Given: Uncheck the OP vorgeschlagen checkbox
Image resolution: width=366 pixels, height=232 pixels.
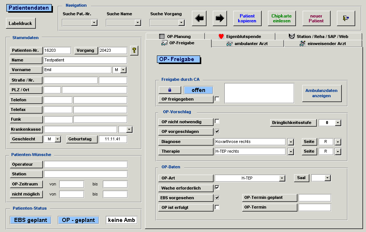Looking at the screenshot, I should click(x=217, y=131).
